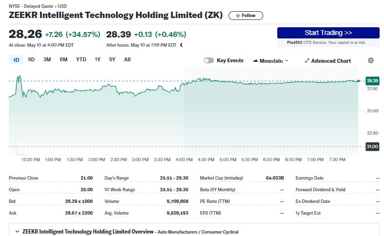The image size is (384, 236).
Task: Click the Ask value 28.67 x 2200
Action: click(79, 213)
